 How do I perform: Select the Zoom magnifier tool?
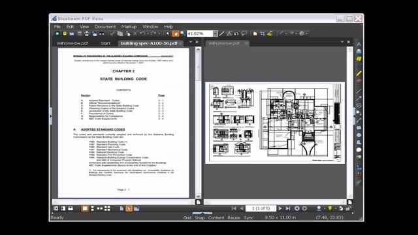[x=183, y=33]
